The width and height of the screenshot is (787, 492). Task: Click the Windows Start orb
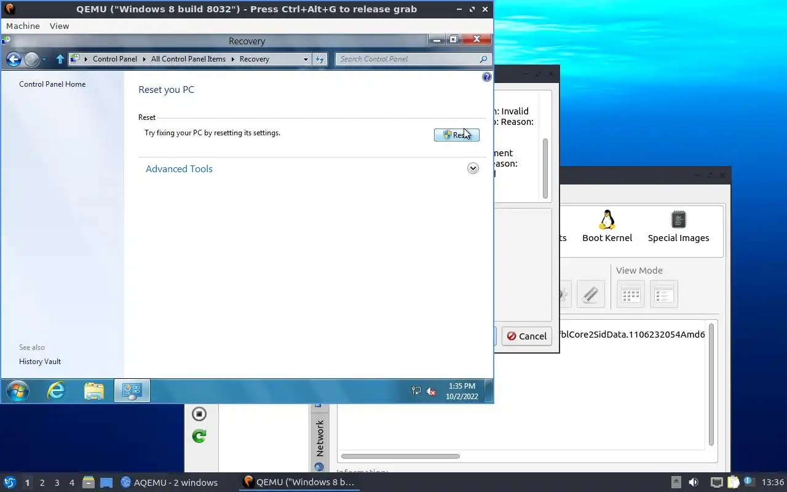[17, 391]
